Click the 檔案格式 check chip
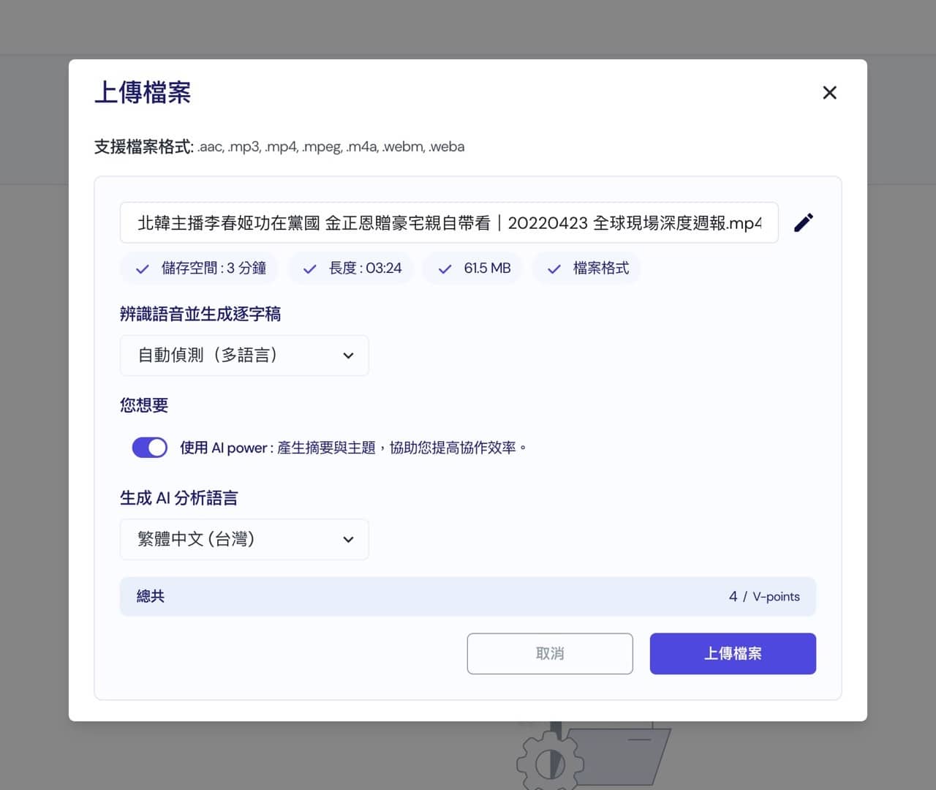This screenshot has width=936, height=790. [586, 268]
